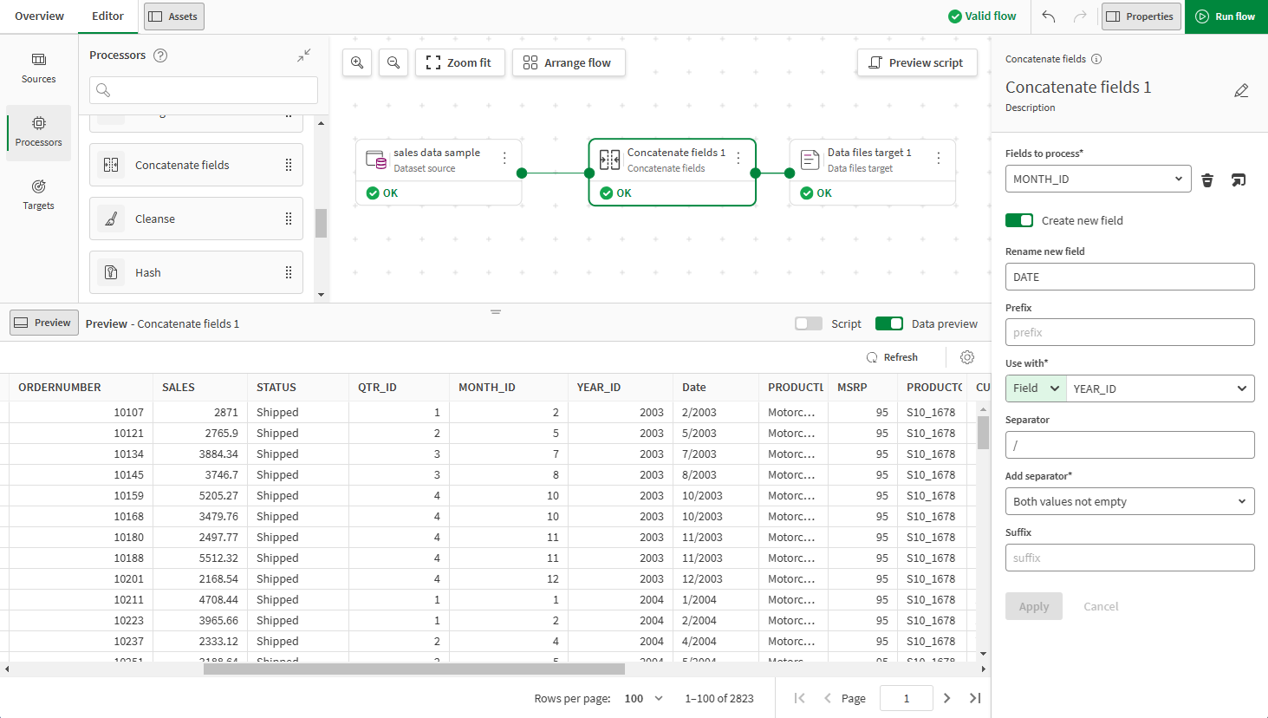Enable the Script preview toggle
The width and height of the screenshot is (1268, 718).
(808, 323)
